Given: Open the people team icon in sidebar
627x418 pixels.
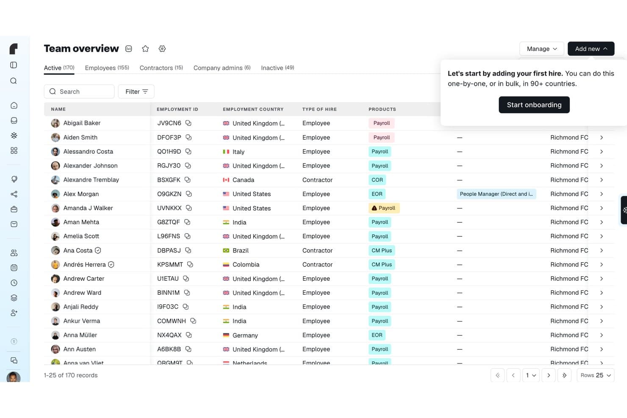Looking at the screenshot, I should (x=14, y=253).
